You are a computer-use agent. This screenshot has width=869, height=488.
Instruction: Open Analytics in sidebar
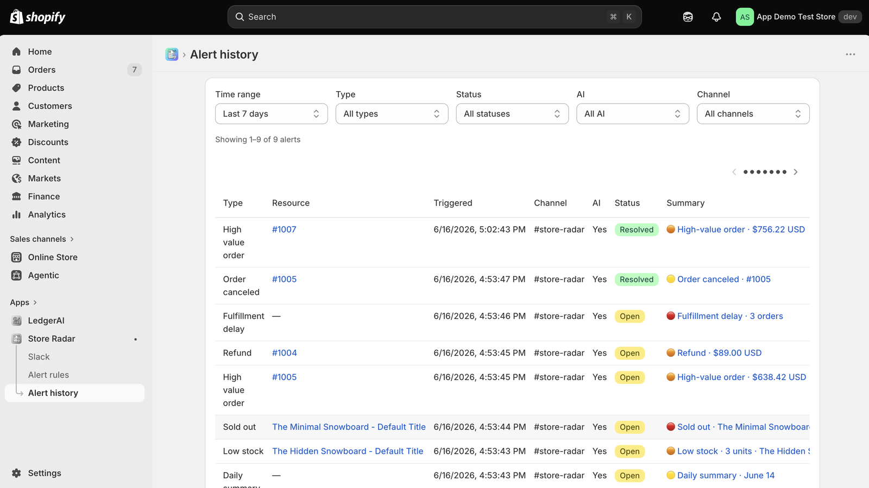coord(47,215)
